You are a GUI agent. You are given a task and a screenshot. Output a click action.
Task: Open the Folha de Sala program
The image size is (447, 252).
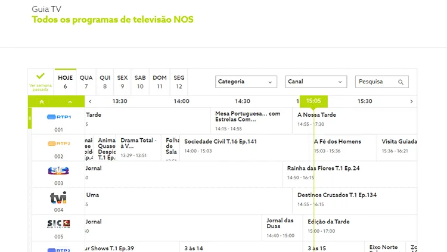coord(170,148)
